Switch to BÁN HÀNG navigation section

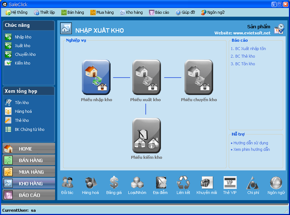tap(29, 160)
